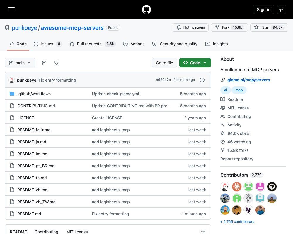Visit glama.ai/mcp/servers link
The height and width of the screenshot is (234, 293).
click(x=248, y=80)
